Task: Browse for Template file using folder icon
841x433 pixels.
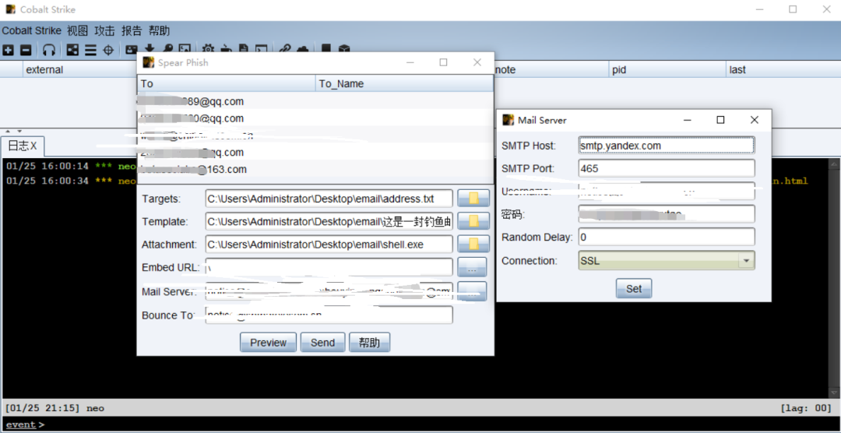Action: 473,220
